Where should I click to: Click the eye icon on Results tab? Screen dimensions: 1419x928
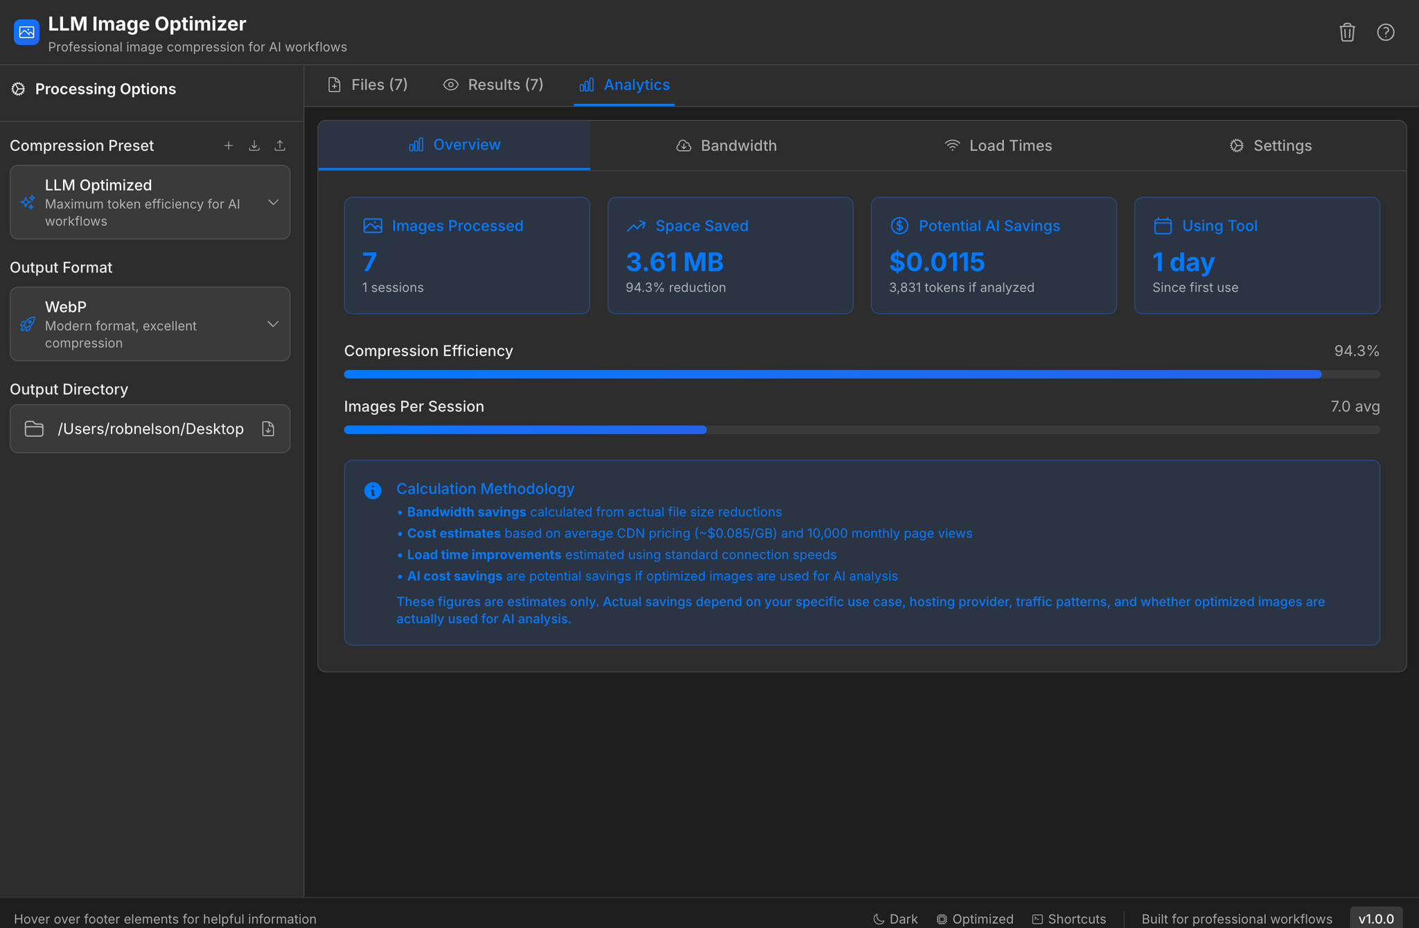(x=451, y=85)
